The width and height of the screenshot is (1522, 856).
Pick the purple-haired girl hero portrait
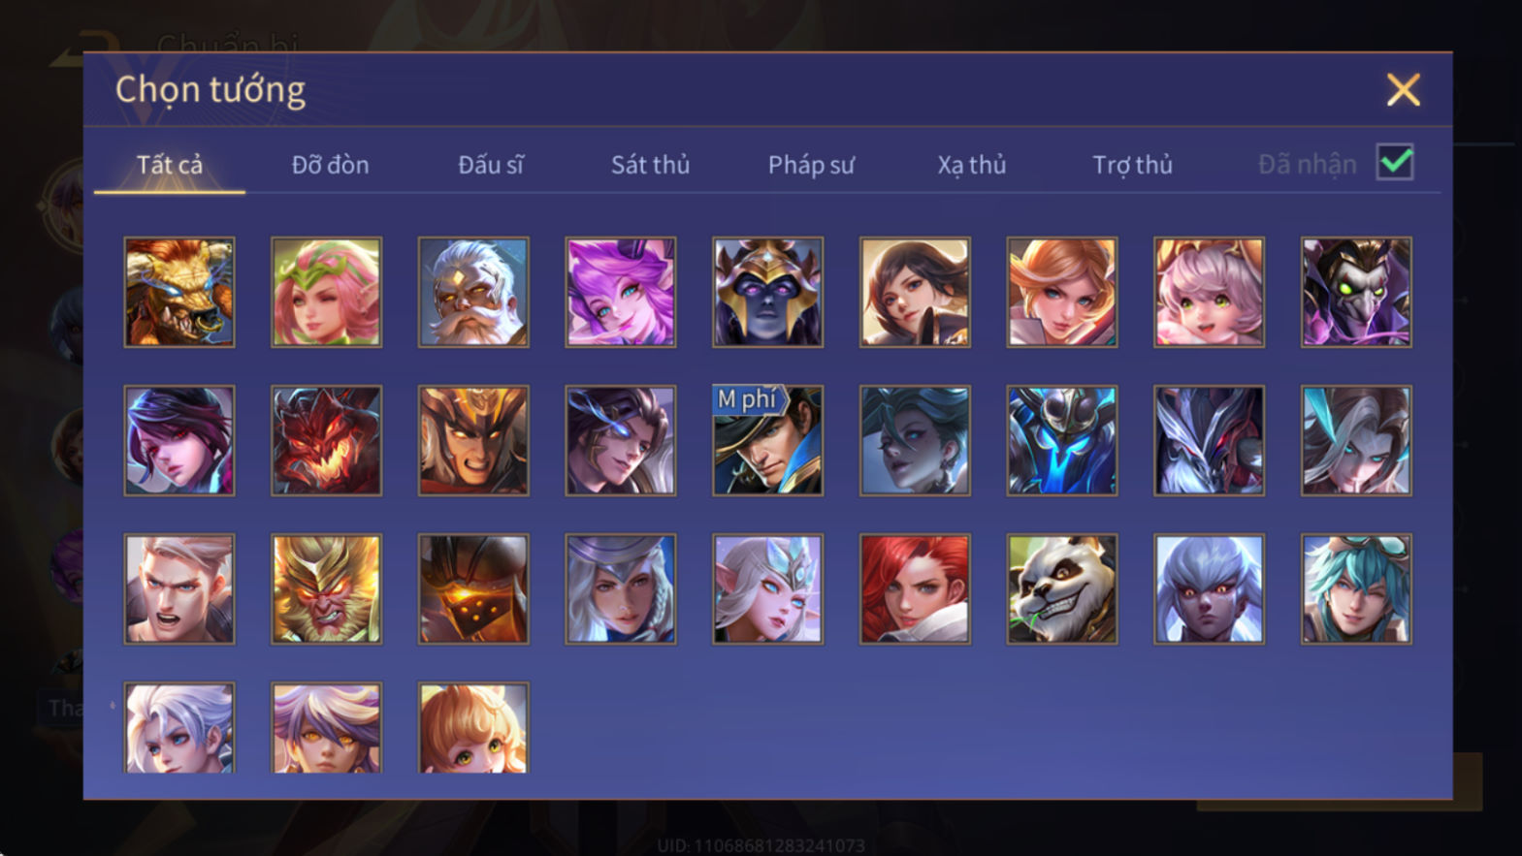[621, 292]
